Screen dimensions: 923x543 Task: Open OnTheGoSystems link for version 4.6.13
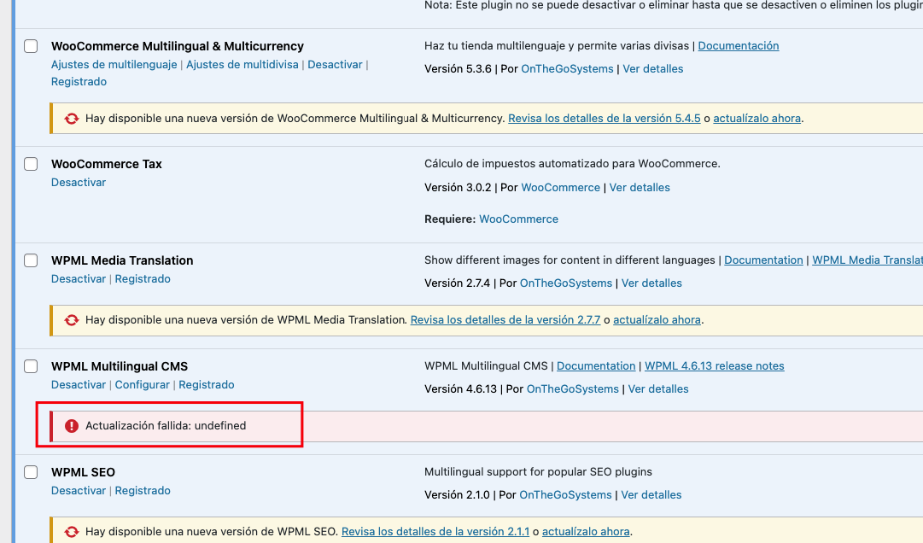[572, 388]
